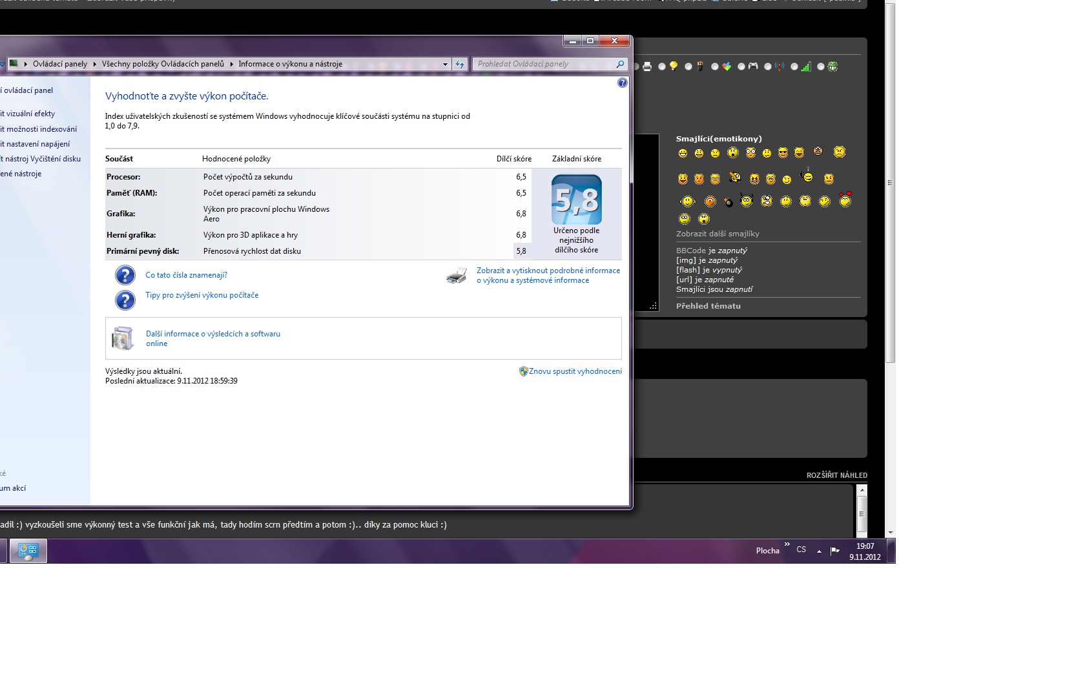The image size is (1085, 678).
Task: Select the radio button for the colorful blocks icon
Action: click(715, 67)
